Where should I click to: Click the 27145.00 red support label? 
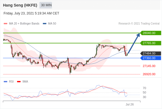tap(149, 66)
